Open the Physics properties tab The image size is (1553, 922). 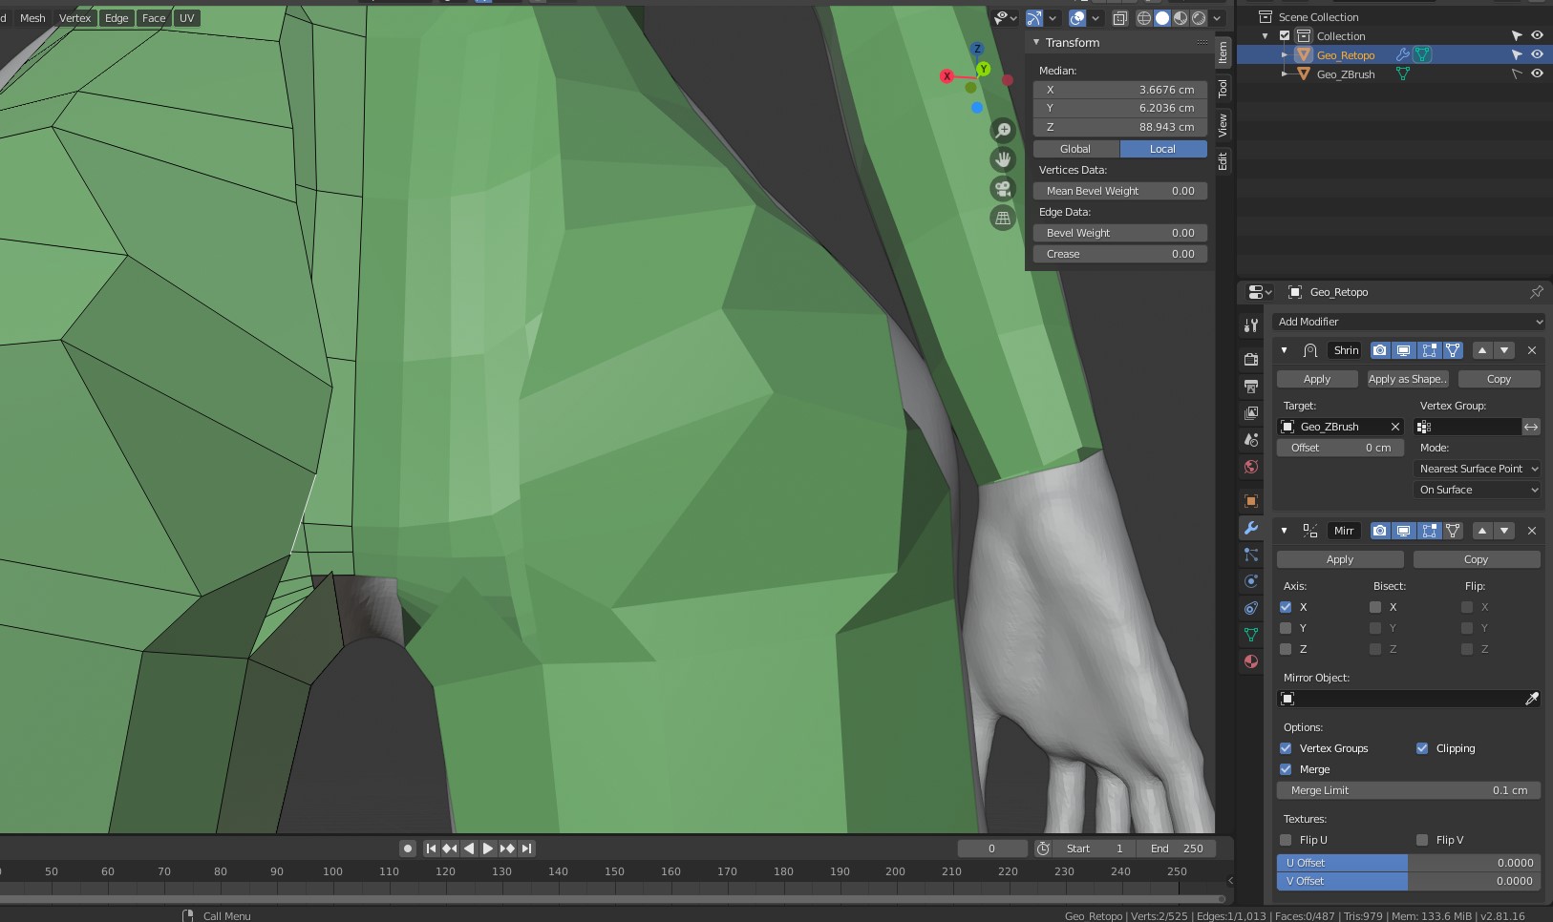coord(1251,581)
